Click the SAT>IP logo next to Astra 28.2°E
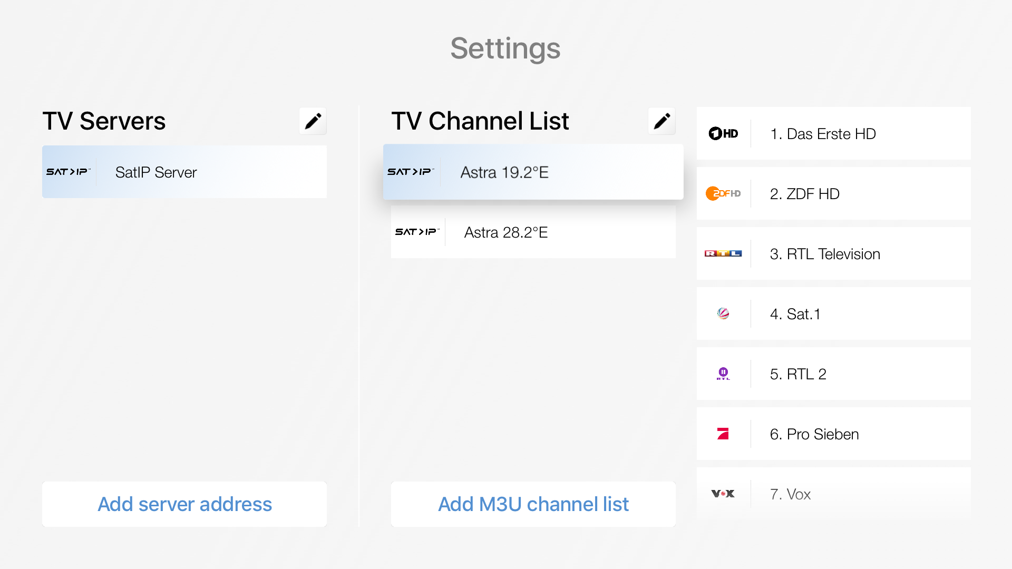This screenshot has height=569, width=1012. [417, 232]
